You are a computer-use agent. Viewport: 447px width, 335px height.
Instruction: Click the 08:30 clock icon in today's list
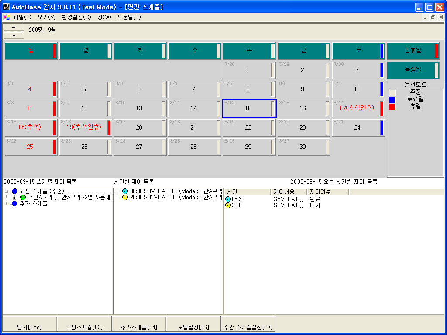pos(228,199)
